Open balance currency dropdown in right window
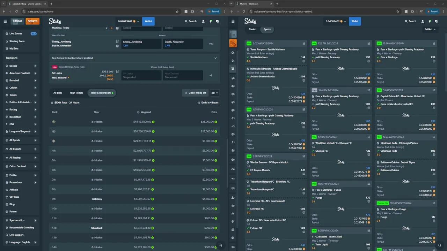Image resolution: width=447 pixels, height=251 pixels. click(x=336, y=21)
